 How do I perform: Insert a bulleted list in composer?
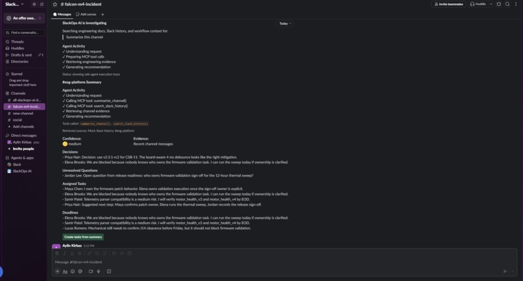point(104,253)
